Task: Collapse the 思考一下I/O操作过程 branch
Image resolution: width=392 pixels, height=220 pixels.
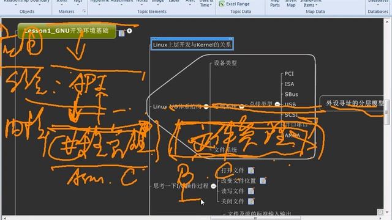Action: point(213,186)
